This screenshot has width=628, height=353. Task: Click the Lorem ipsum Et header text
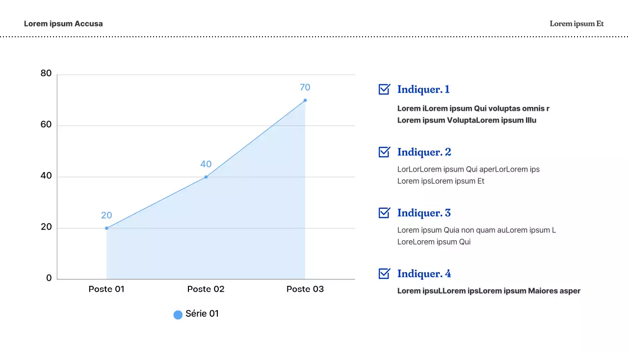[x=576, y=24]
